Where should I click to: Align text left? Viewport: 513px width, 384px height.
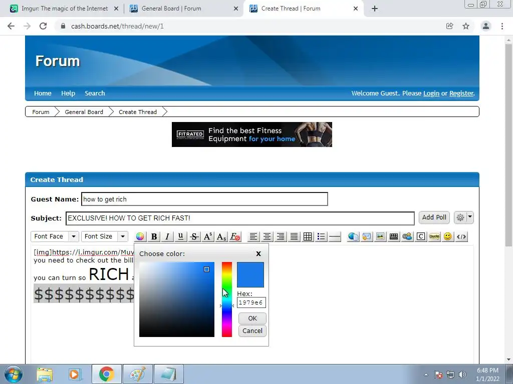(253, 236)
